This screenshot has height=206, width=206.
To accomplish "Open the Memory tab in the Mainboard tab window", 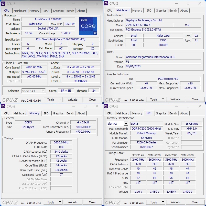I will 137,11.
